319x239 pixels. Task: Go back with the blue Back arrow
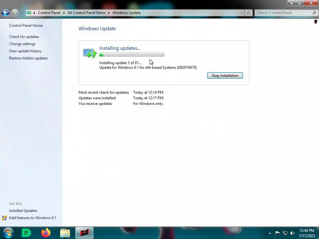6,12
